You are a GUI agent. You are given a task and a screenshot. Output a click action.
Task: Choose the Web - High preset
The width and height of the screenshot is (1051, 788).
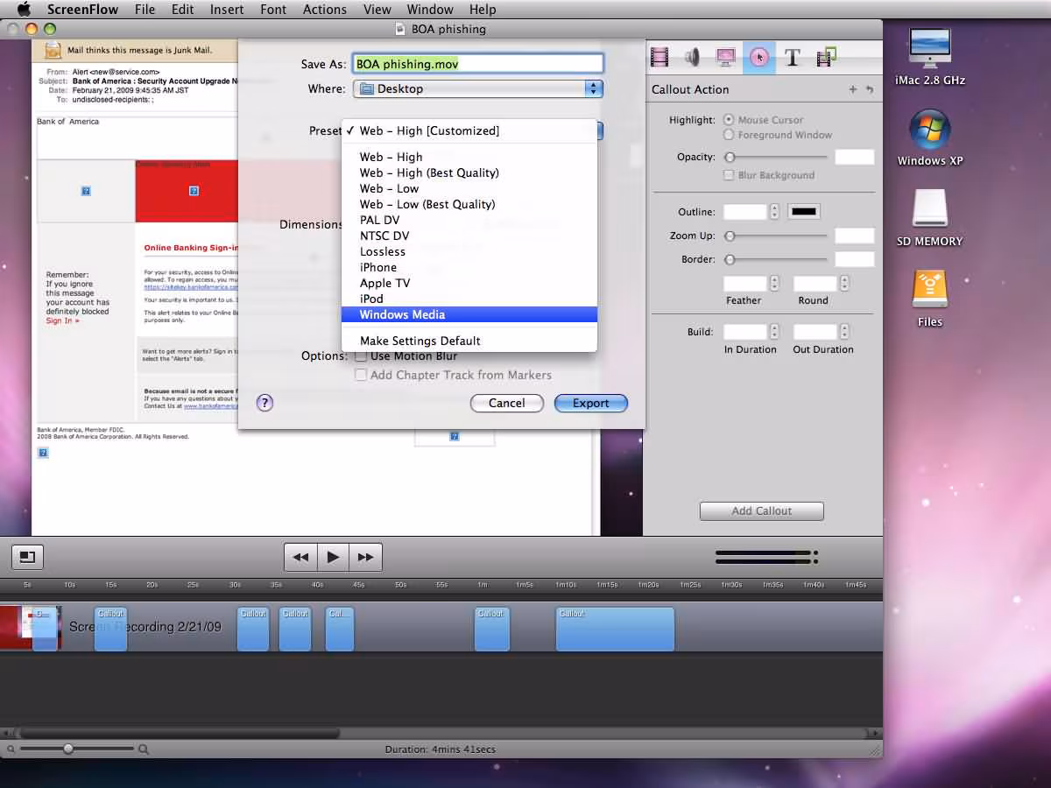(469, 157)
